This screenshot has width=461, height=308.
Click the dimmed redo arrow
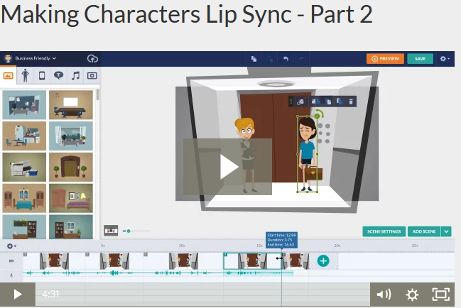(301, 59)
